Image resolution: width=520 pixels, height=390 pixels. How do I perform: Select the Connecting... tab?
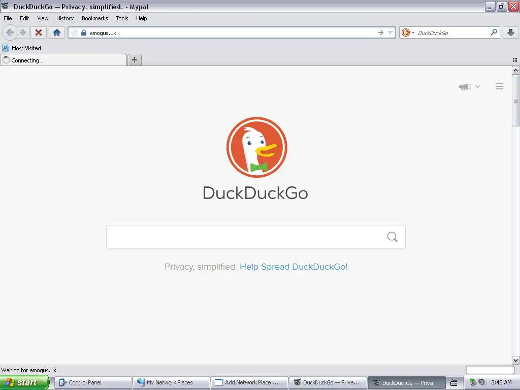click(x=63, y=60)
